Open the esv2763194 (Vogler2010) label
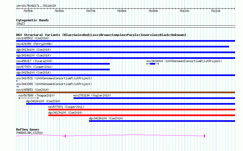Screen dimensions: 243x151 [x=92, y=95]
